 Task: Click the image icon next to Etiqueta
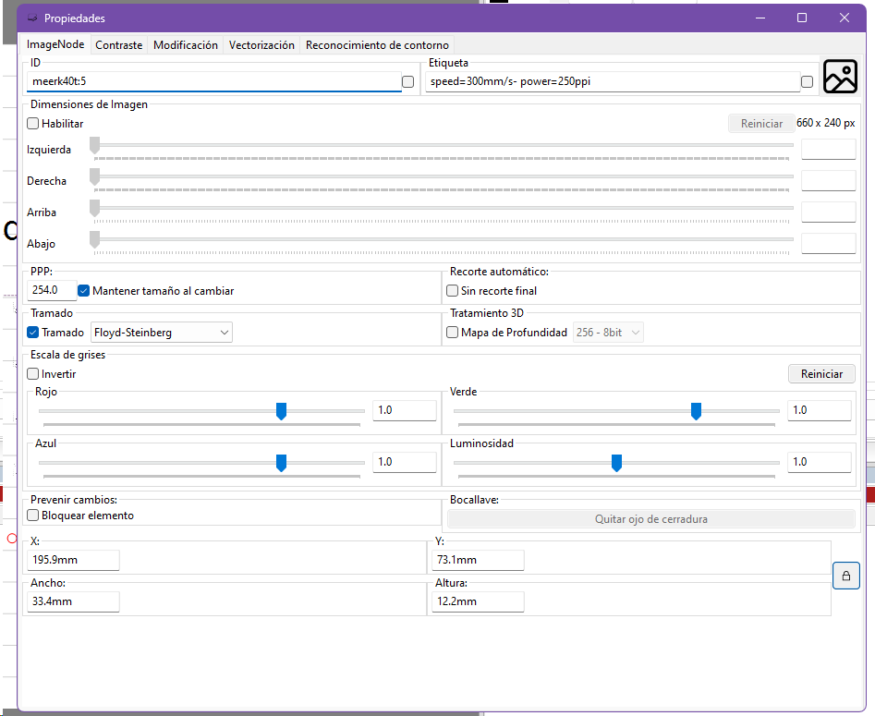pyautogui.click(x=840, y=76)
